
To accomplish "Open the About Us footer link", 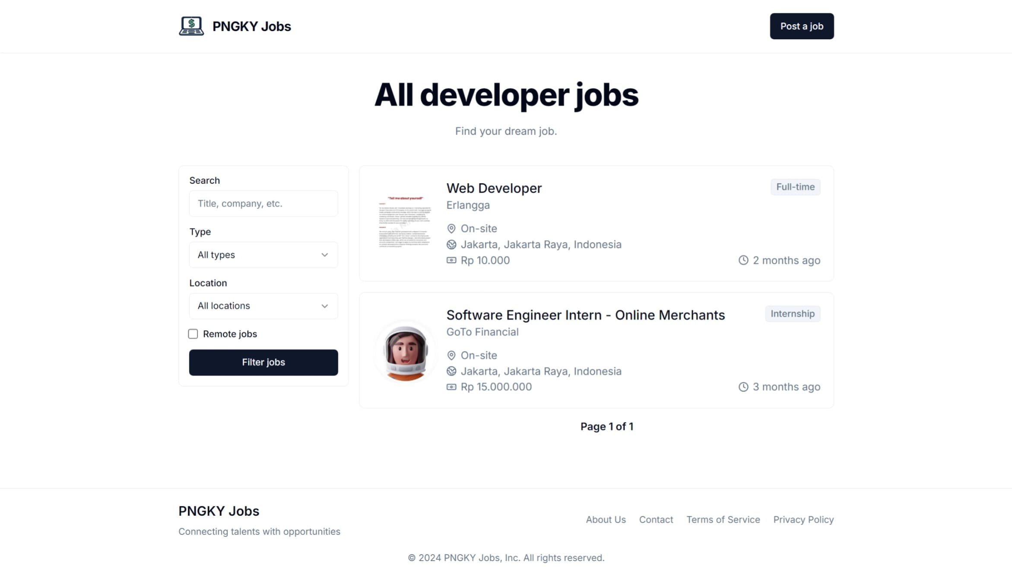I will click(x=605, y=520).
